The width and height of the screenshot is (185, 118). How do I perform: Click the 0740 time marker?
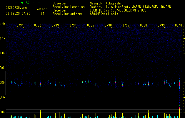[x=179, y=25]
